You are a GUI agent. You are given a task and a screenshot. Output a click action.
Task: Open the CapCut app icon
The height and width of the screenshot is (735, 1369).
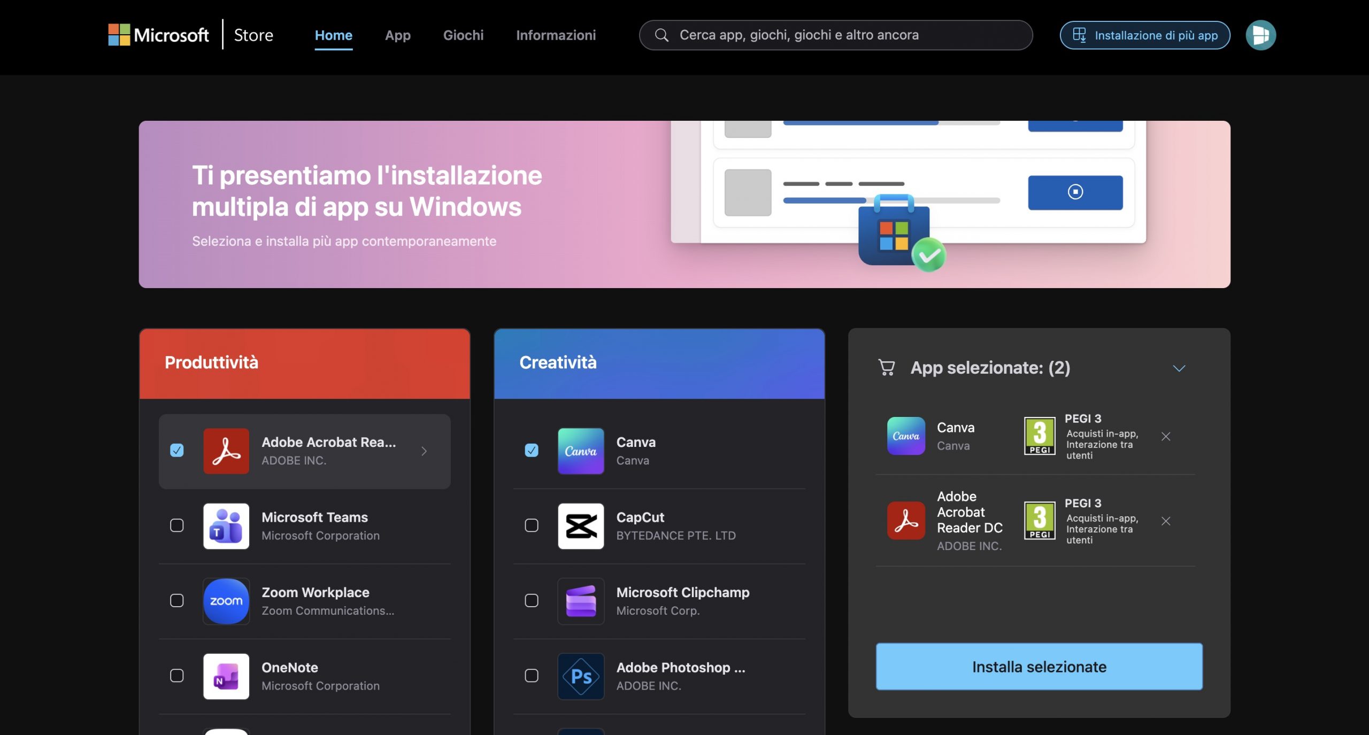581,526
